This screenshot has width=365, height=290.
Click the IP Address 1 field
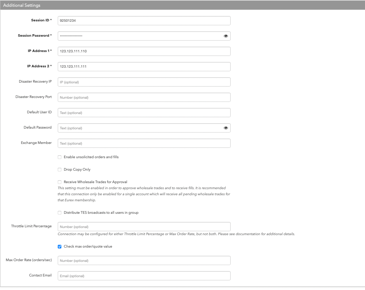click(144, 51)
